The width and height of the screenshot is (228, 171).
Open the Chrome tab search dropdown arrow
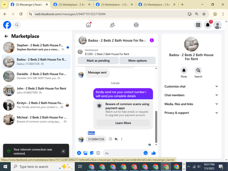click(5, 5)
